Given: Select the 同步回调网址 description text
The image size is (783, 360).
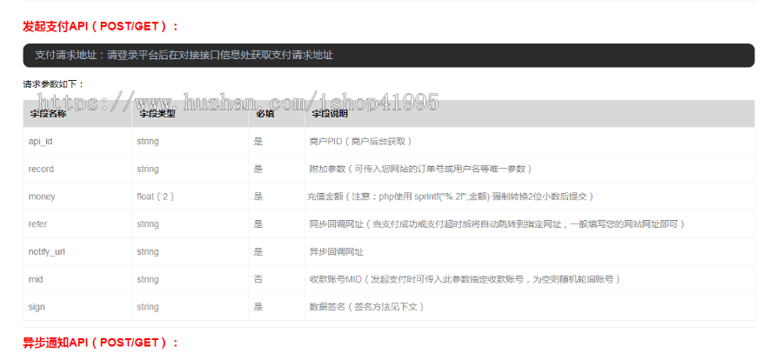Looking at the screenshot, I should (497, 224).
